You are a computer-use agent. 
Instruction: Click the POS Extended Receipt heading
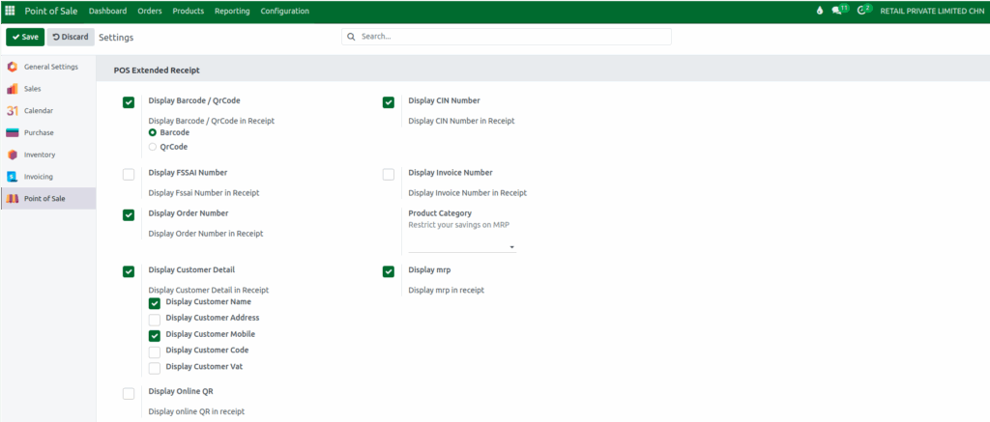(x=157, y=70)
